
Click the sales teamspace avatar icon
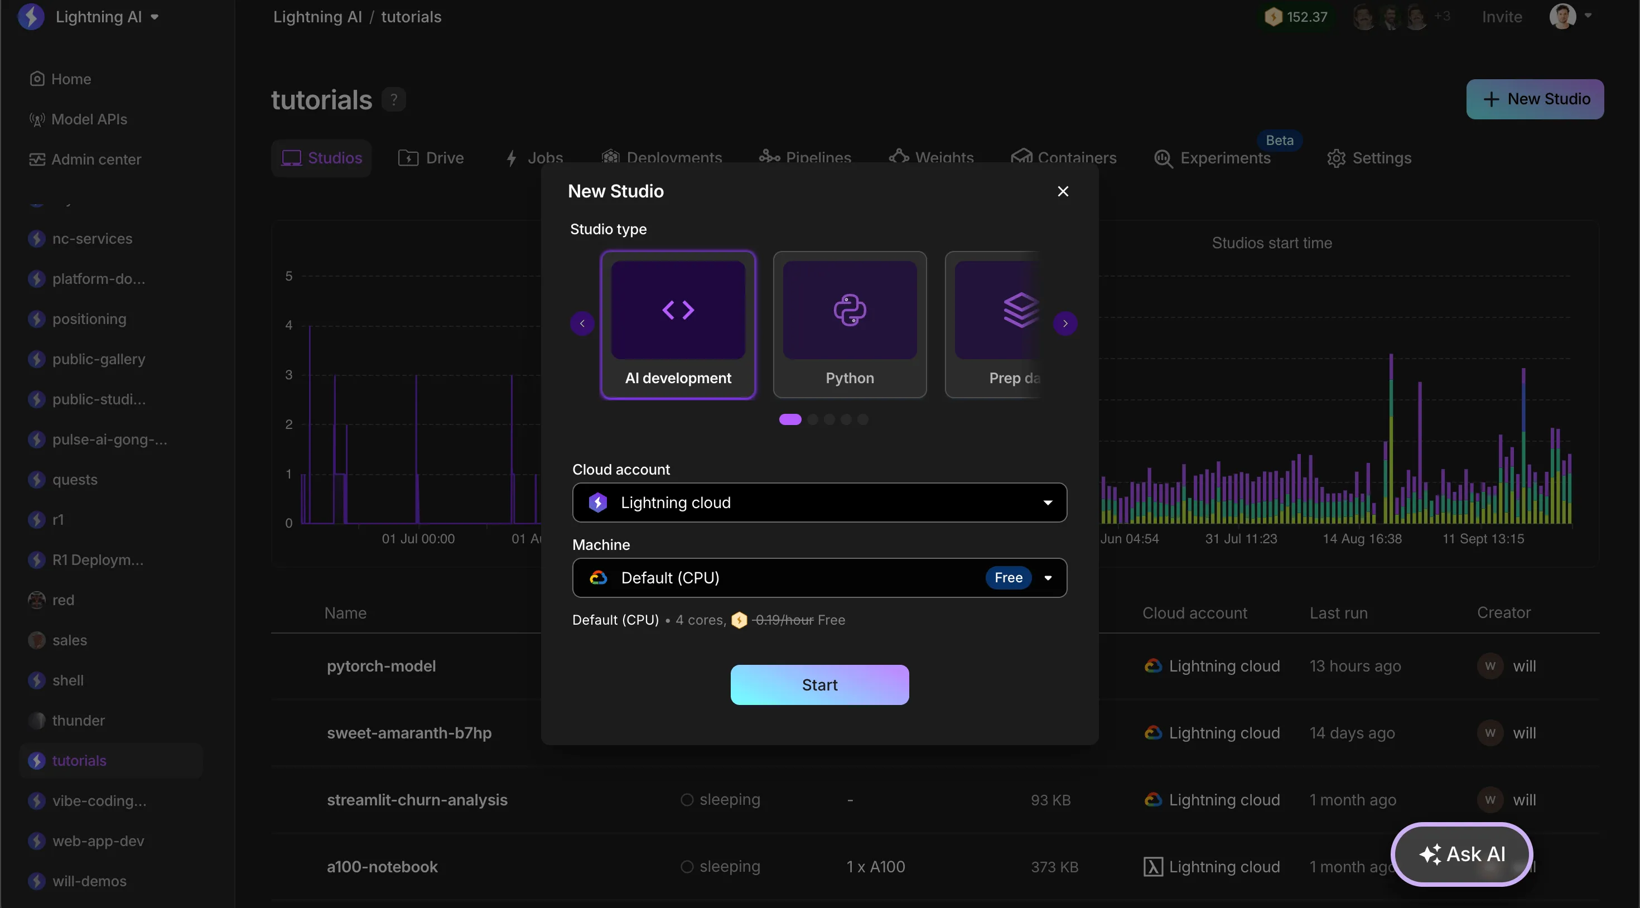pyautogui.click(x=37, y=640)
